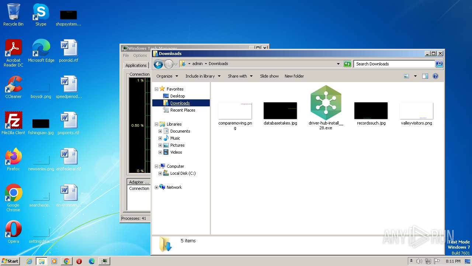Open recent pages dropdown beside Forward
472x266 pixels.
coord(176,64)
